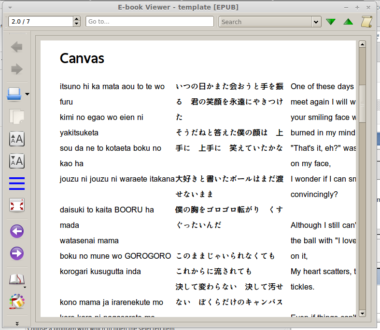380x330 pixels.
Task: Click the Back navigation arrow
Action: [x=17, y=47]
